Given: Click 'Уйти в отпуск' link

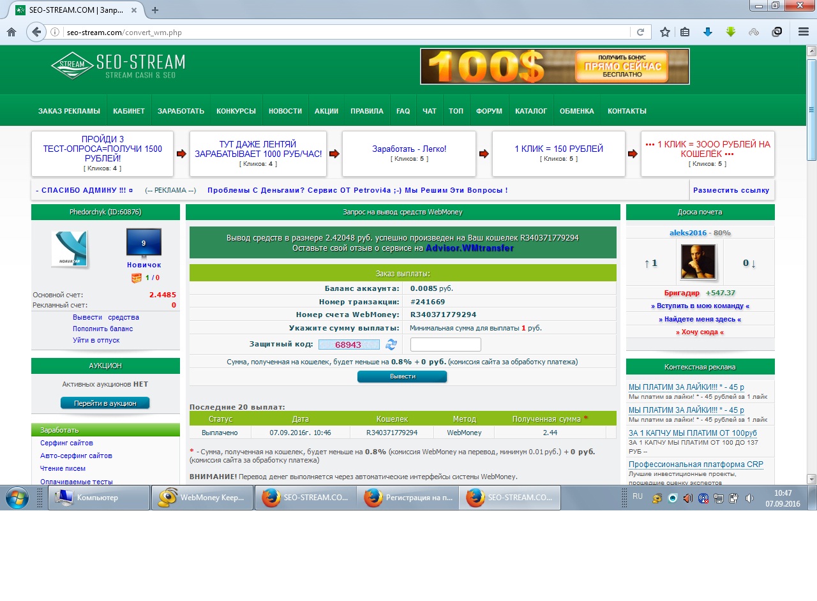Looking at the screenshot, I should coord(96,340).
